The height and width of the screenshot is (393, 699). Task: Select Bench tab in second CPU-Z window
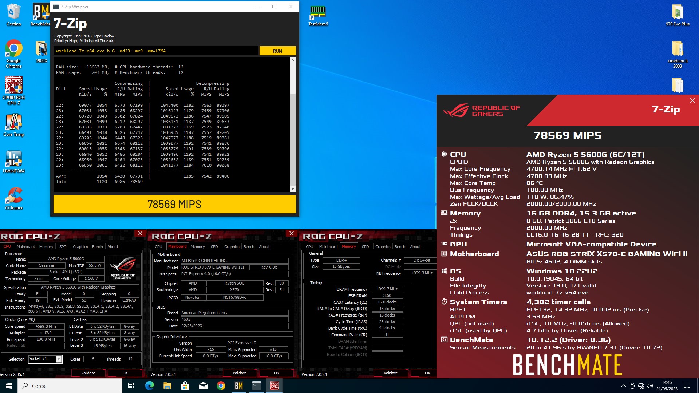coord(249,247)
